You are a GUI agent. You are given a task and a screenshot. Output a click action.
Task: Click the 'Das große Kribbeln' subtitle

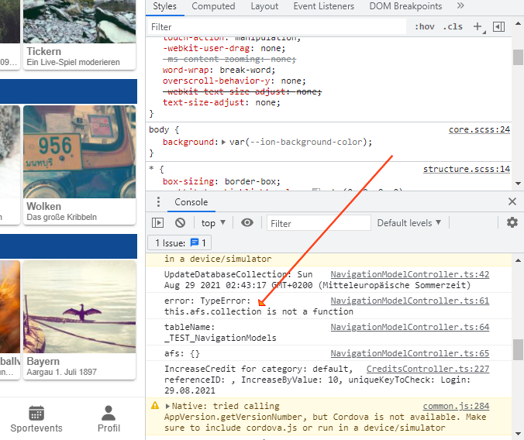[62, 217]
